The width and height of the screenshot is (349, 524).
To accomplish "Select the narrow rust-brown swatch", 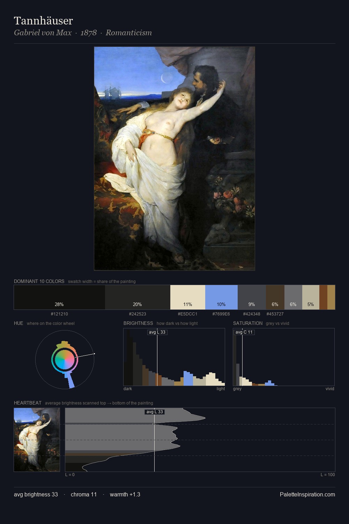I will pos(323,297).
